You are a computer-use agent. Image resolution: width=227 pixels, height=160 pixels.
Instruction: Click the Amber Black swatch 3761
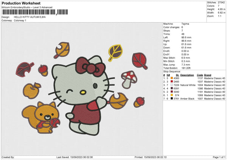[x=172, y=98]
